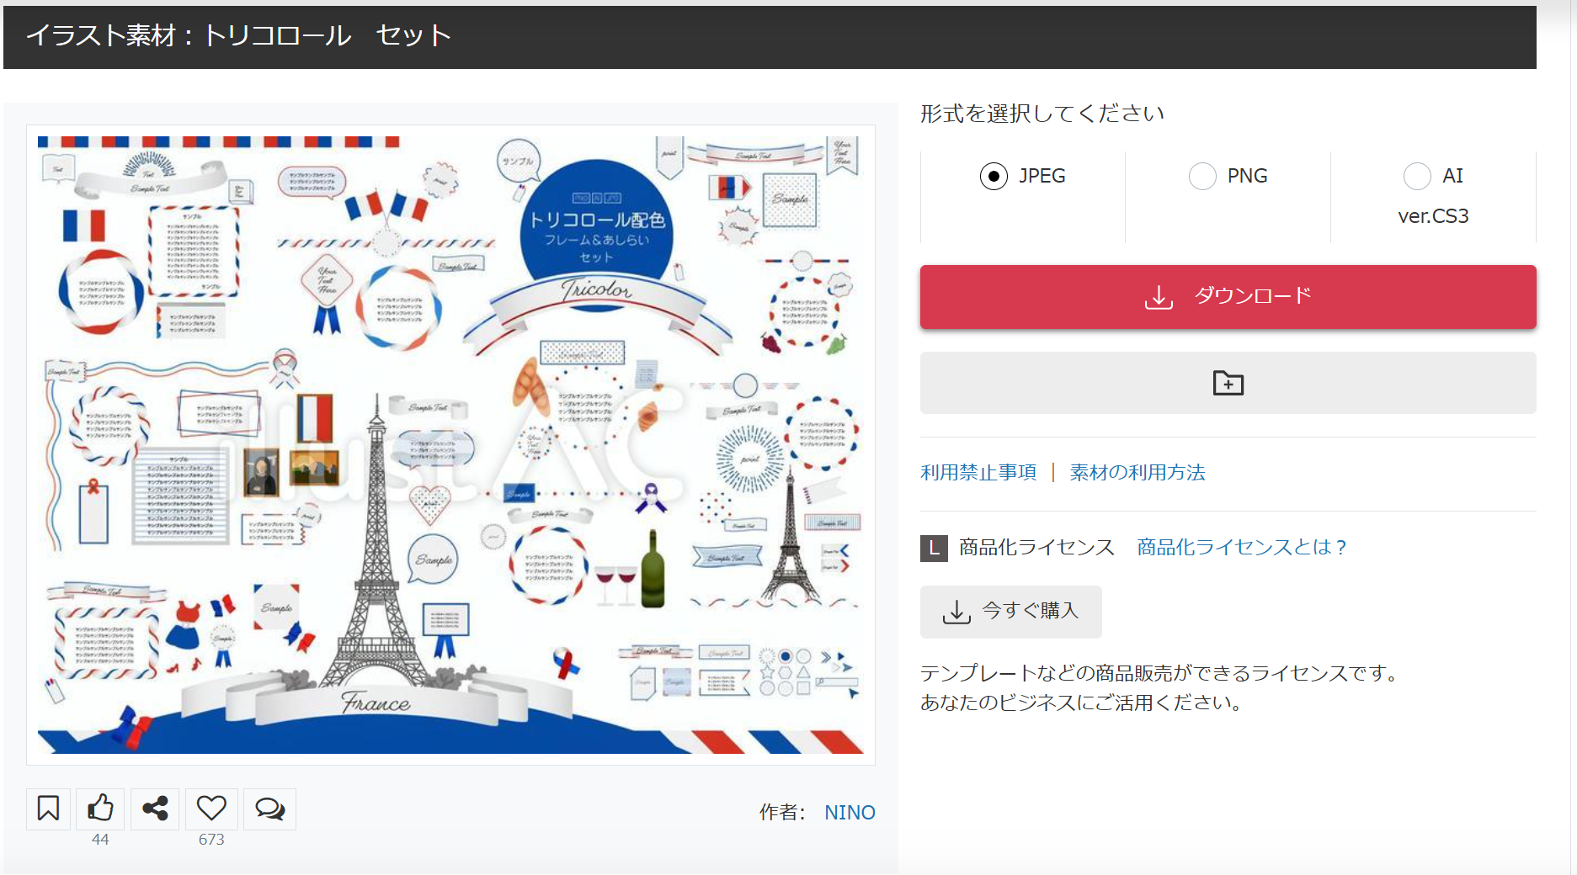Click the 673 favorites count
The height and width of the screenshot is (875, 1577).
tap(211, 840)
